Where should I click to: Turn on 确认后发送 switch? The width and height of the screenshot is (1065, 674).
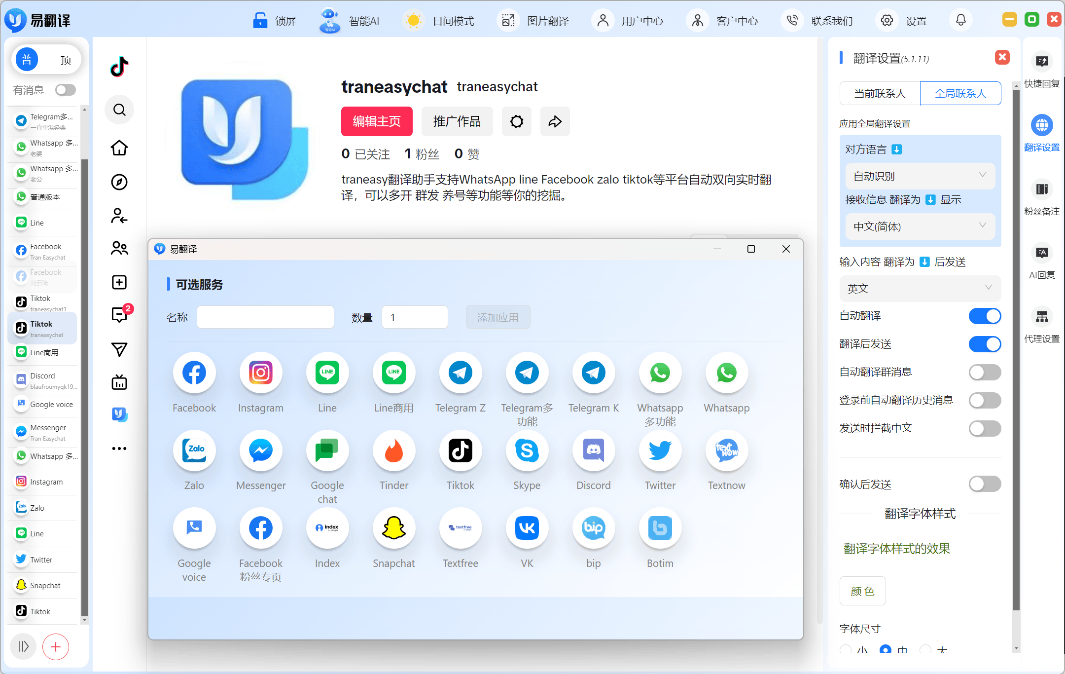[x=985, y=484]
